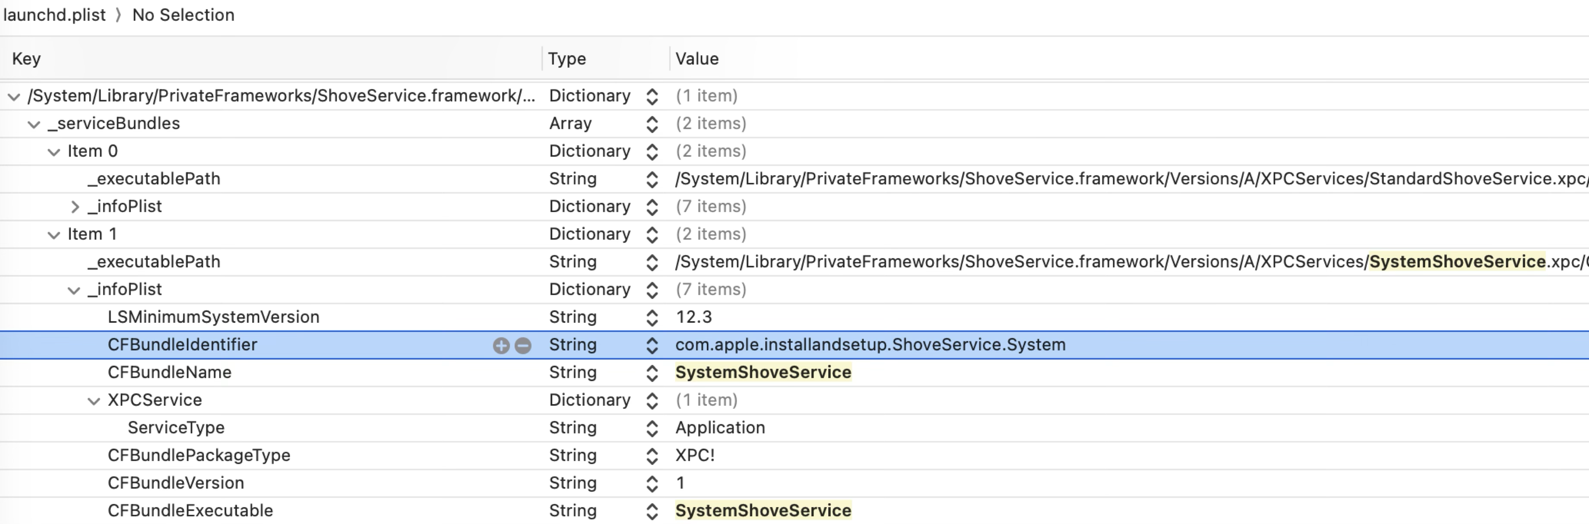Click the Application value of ServiceType
The image size is (1589, 524).
pyautogui.click(x=721, y=428)
